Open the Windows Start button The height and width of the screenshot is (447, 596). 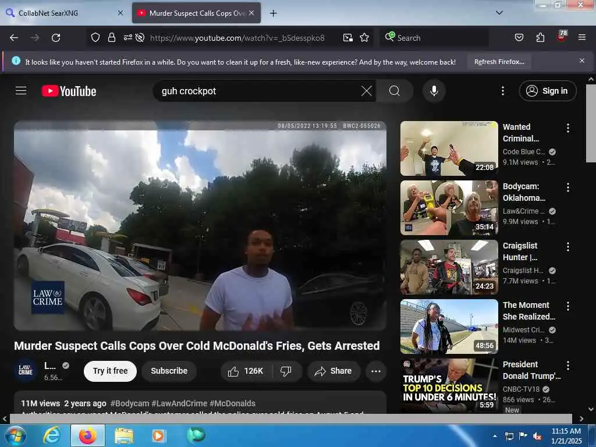pyautogui.click(x=15, y=435)
